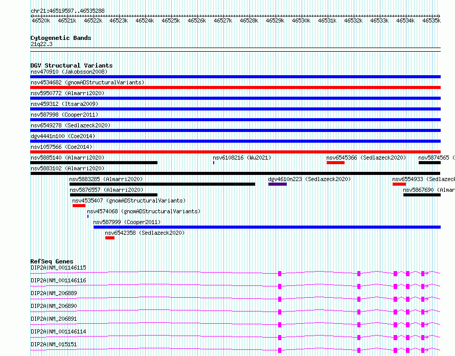Click small blue marker under nsv6108216
Image resolution: width=455 pixels, height=356 pixels.
(x=214, y=163)
